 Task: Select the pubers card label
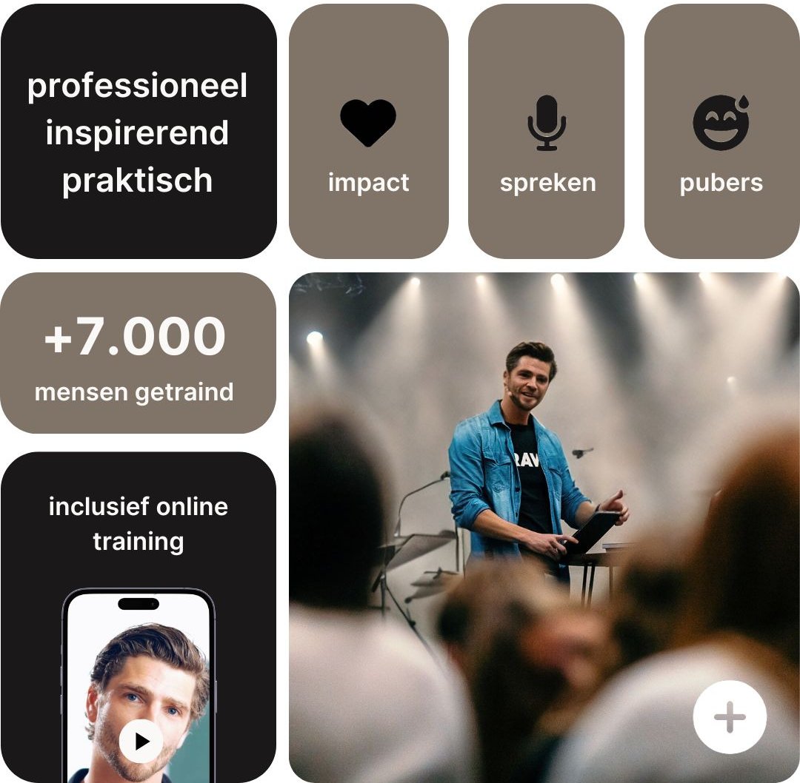click(x=721, y=183)
